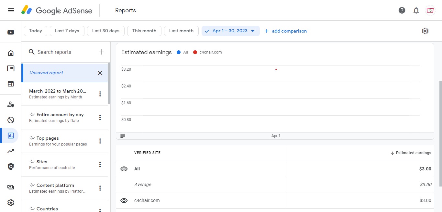This screenshot has width=442, height=212.
Task: Open the main hamburger menu
Action: 11,10
